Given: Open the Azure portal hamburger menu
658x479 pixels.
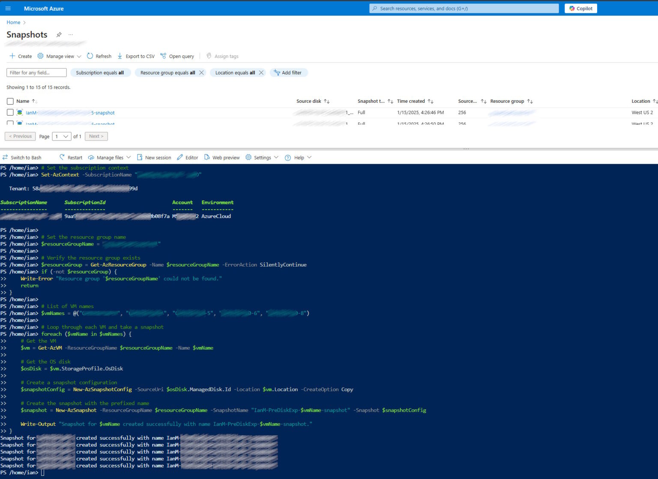Looking at the screenshot, I should 8,8.
